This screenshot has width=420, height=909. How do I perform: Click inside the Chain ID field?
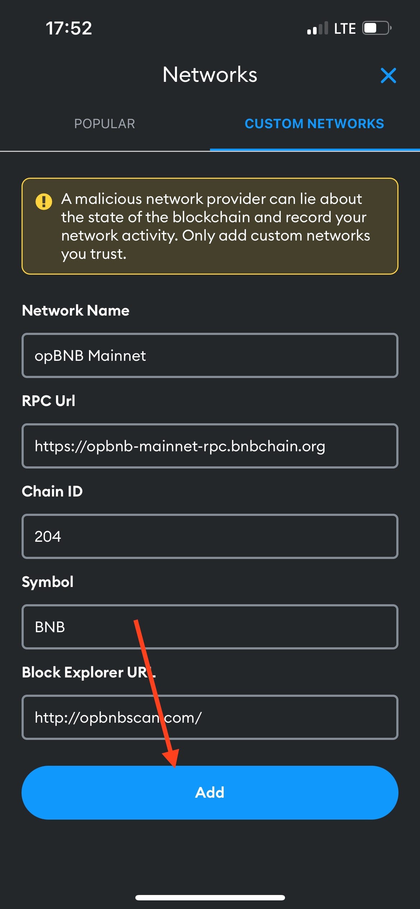[x=210, y=537]
